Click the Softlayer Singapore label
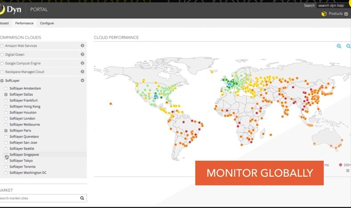This screenshot has width=351, height=208. [24, 155]
